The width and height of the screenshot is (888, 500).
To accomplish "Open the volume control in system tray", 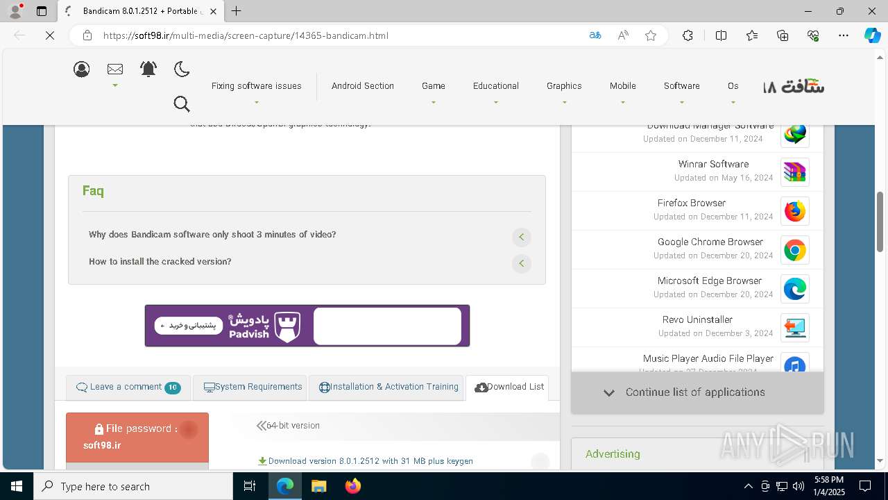I will click(799, 486).
